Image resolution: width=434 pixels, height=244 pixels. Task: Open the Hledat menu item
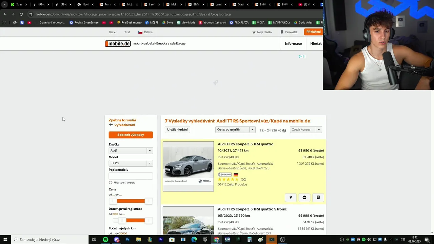pyautogui.click(x=316, y=44)
